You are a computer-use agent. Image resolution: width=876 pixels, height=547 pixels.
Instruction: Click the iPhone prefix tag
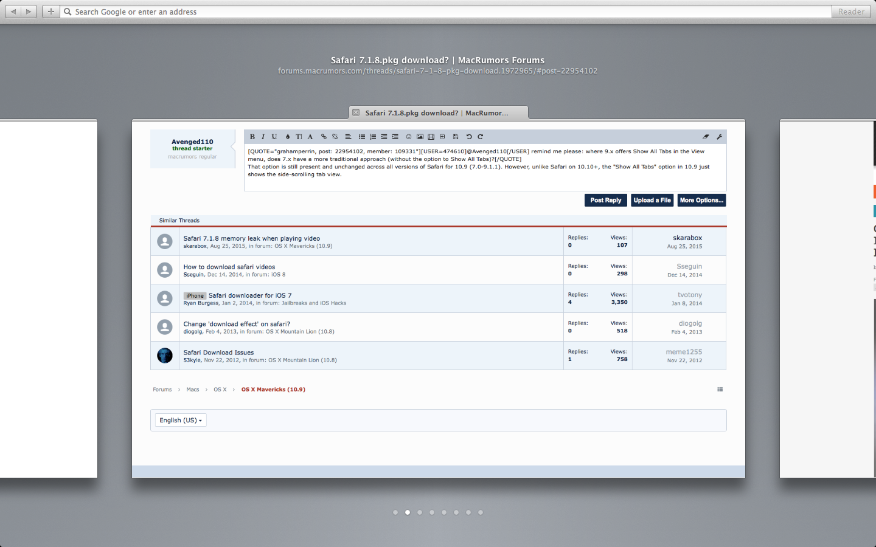click(195, 296)
